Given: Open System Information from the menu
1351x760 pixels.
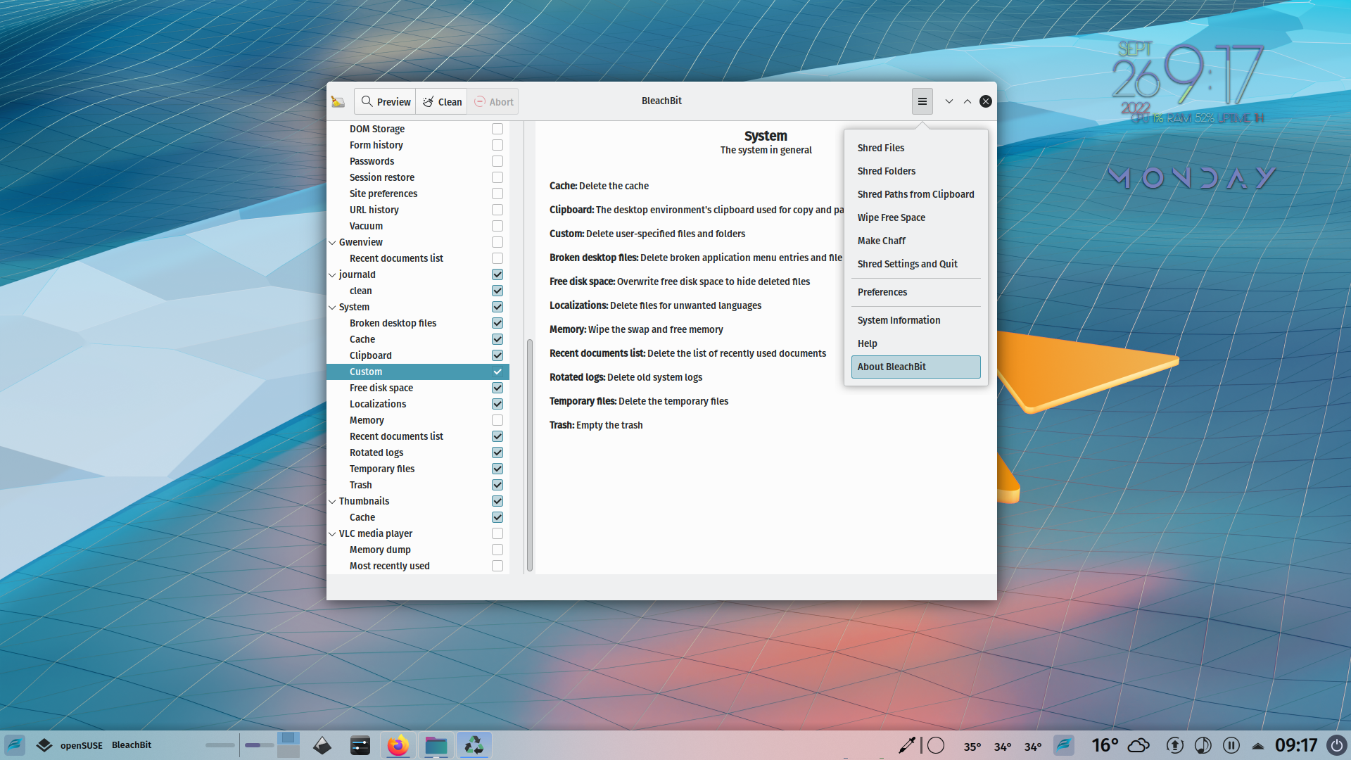Looking at the screenshot, I should 915,320.
